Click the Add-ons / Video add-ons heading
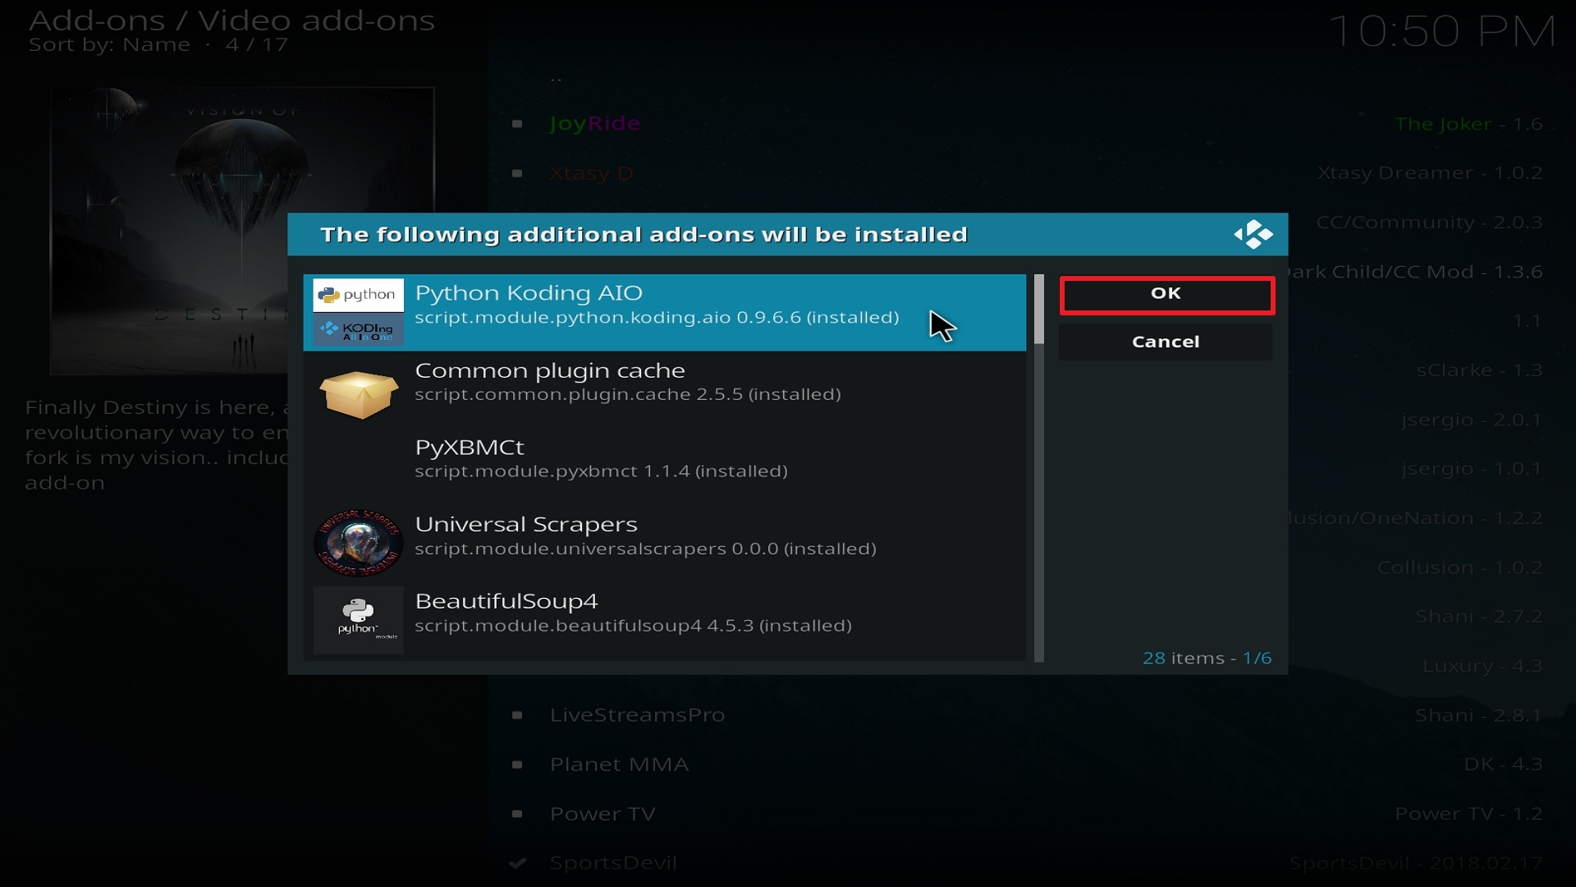This screenshot has width=1576, height=887. (x=231, y=20)
